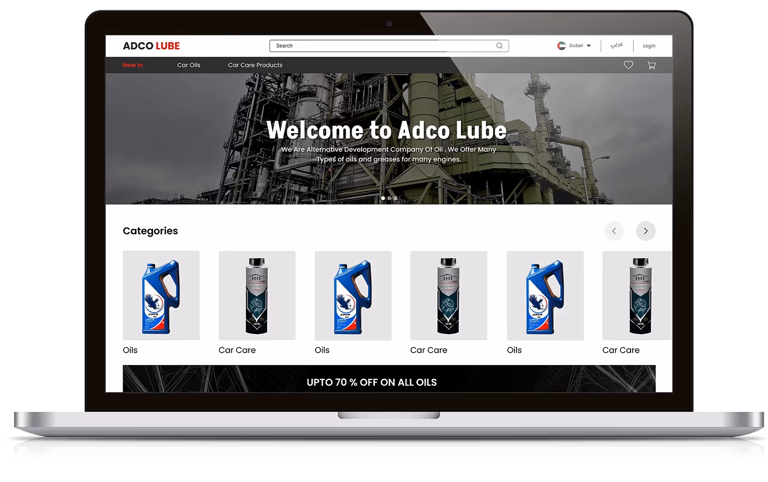Switch language to Arabic
The image size is (768, 482).
[x=617, y=45]
